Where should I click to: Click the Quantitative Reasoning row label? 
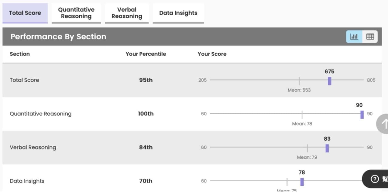click(x=41, y=114)
